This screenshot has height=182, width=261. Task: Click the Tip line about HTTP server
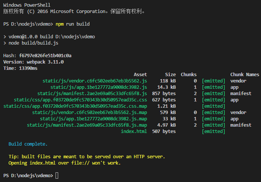click(x=87, y=156)
